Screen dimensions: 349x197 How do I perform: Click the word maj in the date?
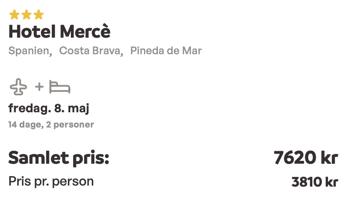click(x=78, y=108)
